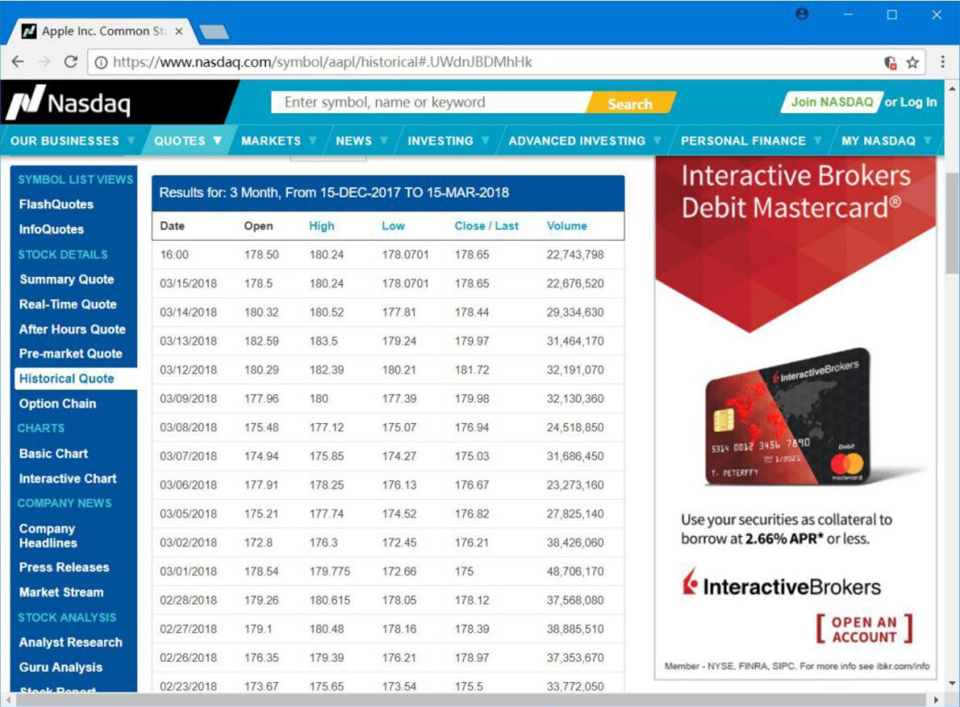Image resolution: width=960 pixels, height=707 pixels.
Task: Select Historical Quote in the sidebar
Action: (x=75, y=379)
